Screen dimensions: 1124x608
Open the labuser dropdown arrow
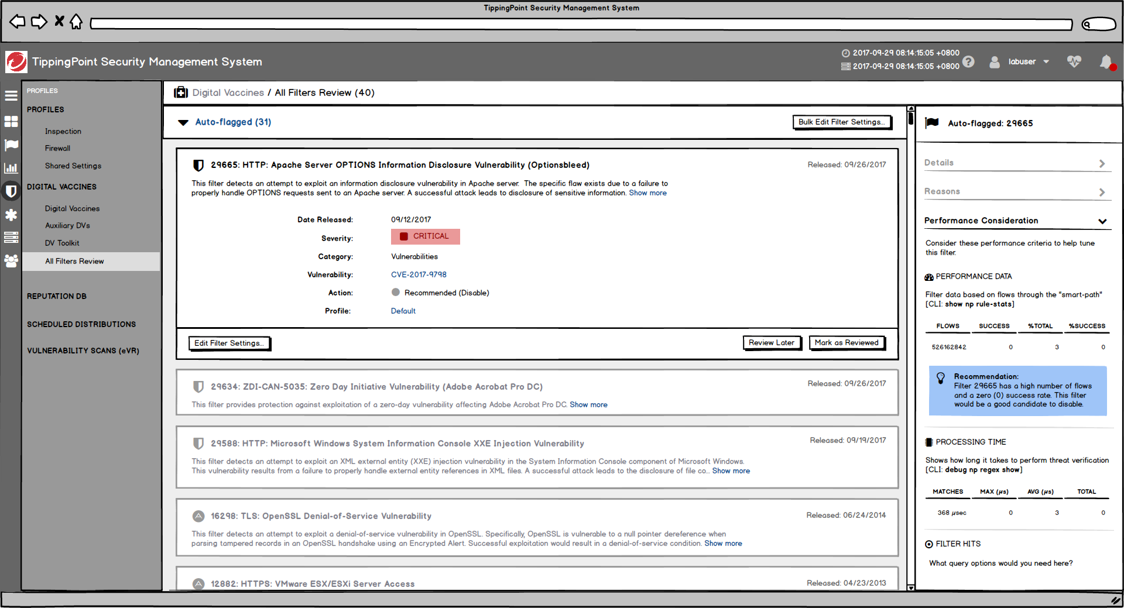[1046, 62]
